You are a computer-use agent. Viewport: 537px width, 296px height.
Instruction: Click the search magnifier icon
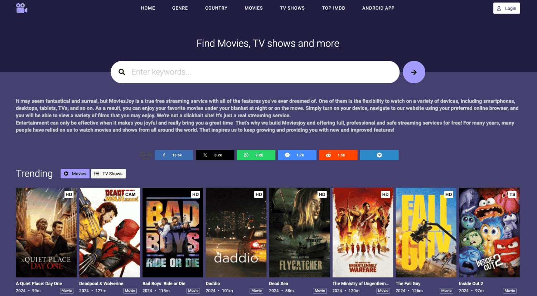coord(122,72)
